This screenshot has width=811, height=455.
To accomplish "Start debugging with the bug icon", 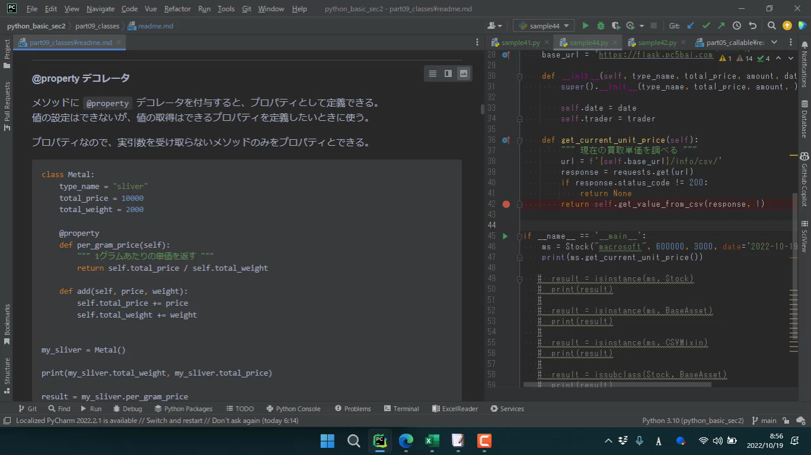I will 601,25.
